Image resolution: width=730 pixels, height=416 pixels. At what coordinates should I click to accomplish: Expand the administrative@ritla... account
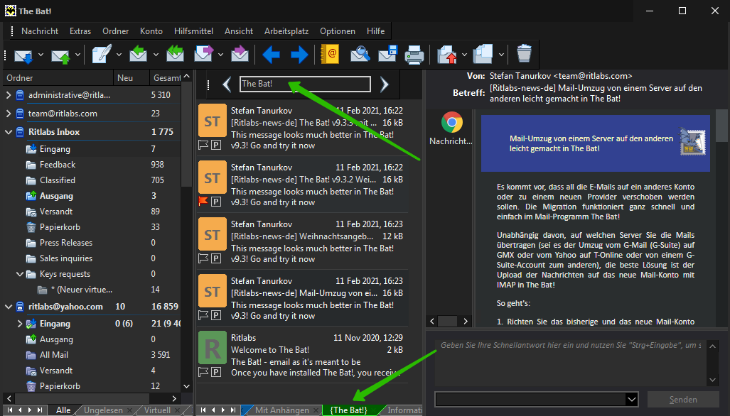click(x=9, y=95)
